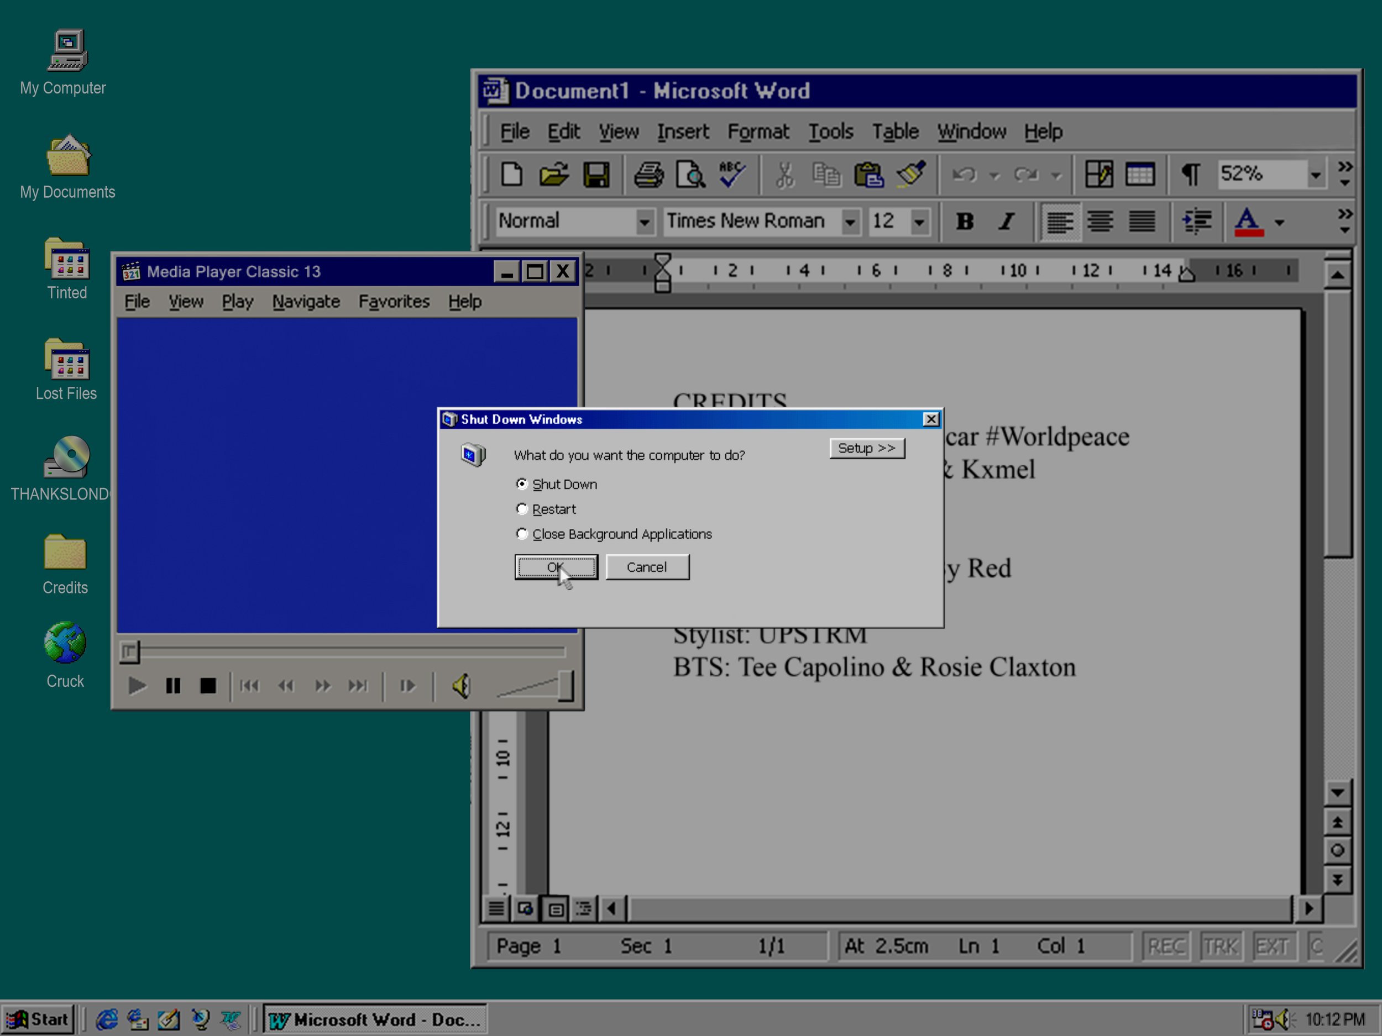The width and height of the screenshot is (1382, 1036).
Task: Expand the Undo history dropdown arrow
Action: (x=994, y=176)
